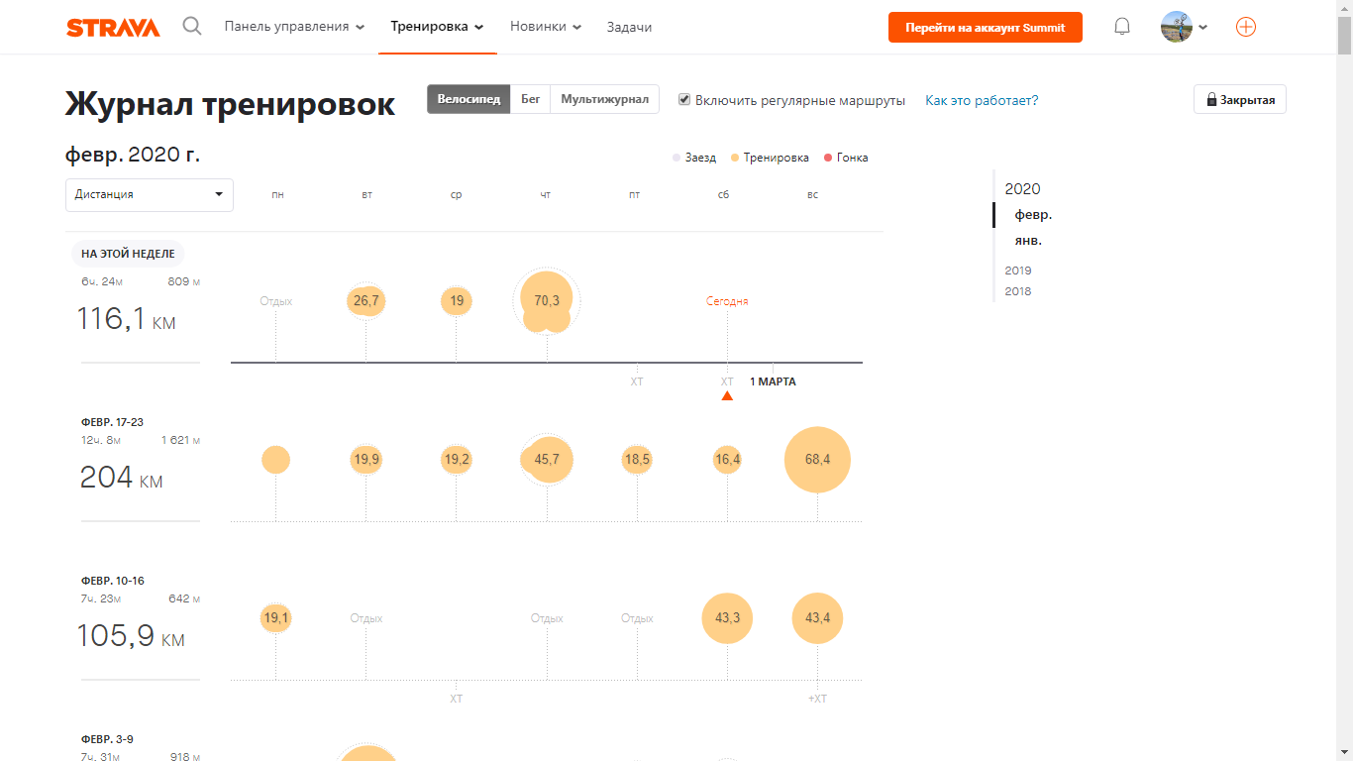Image resolution: width=1353 pixels, height=761 pixels.
Task: Expand the Панель управления menu
Action: (294, 27)
